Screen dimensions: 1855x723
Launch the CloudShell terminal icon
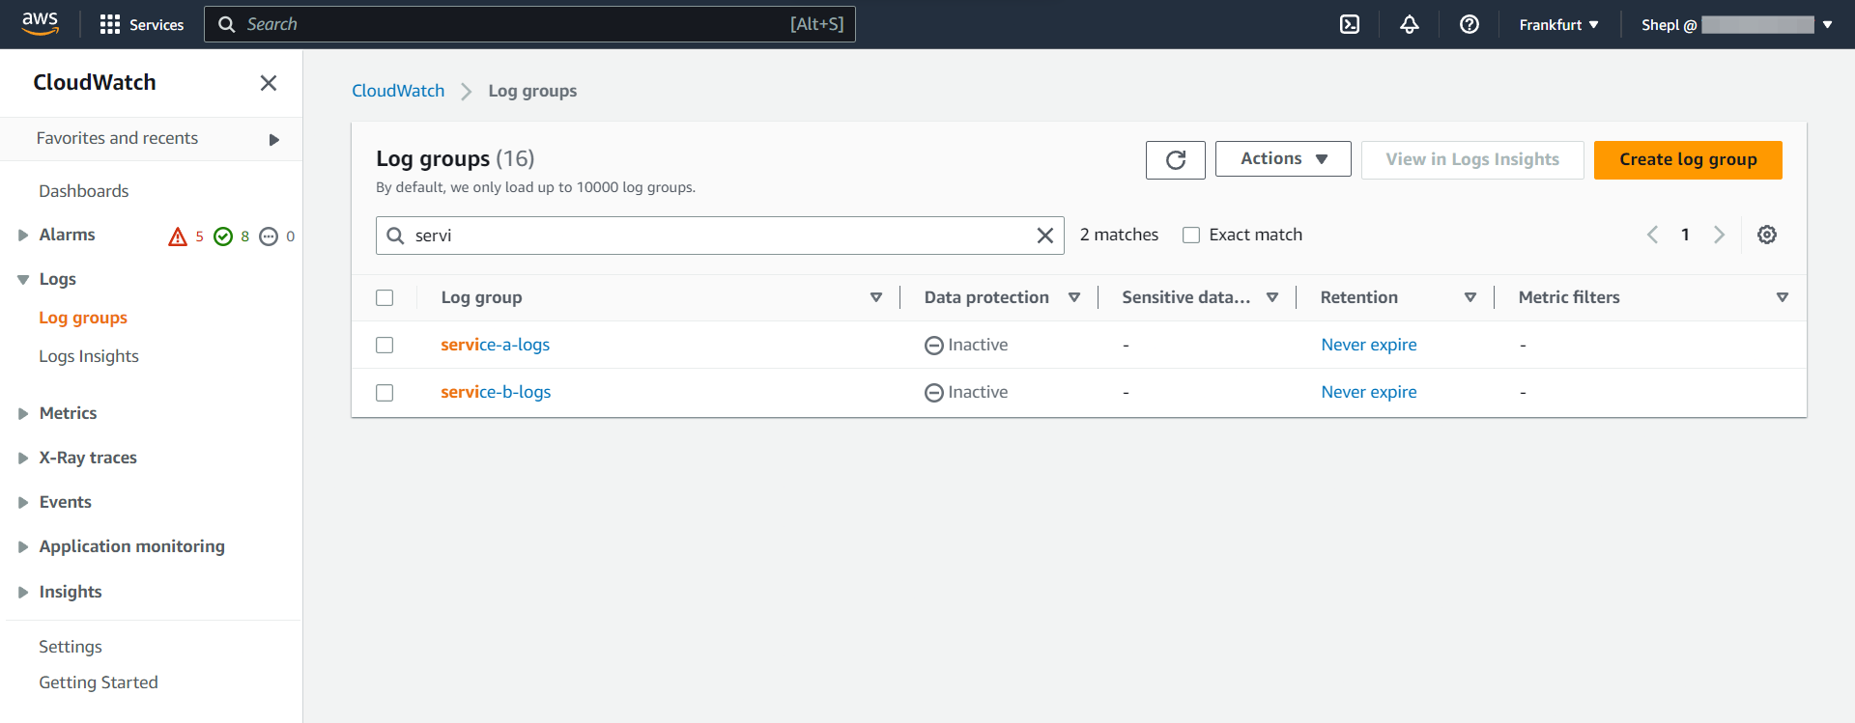pyautogui.click(x=1350, y=24)
